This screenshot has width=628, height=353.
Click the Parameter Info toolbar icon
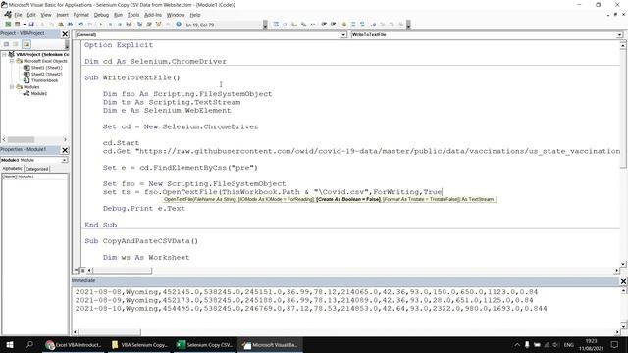tap(303, 25)
